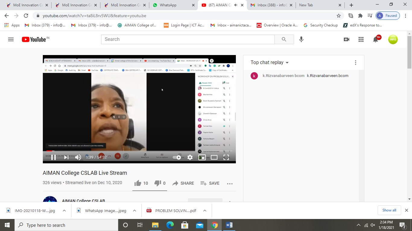Open Windows Task View
The width and height of the screenshot is (412, 231).
(140, 225)
